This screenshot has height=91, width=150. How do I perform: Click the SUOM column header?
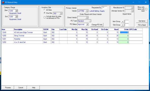[x=47, y=29]
